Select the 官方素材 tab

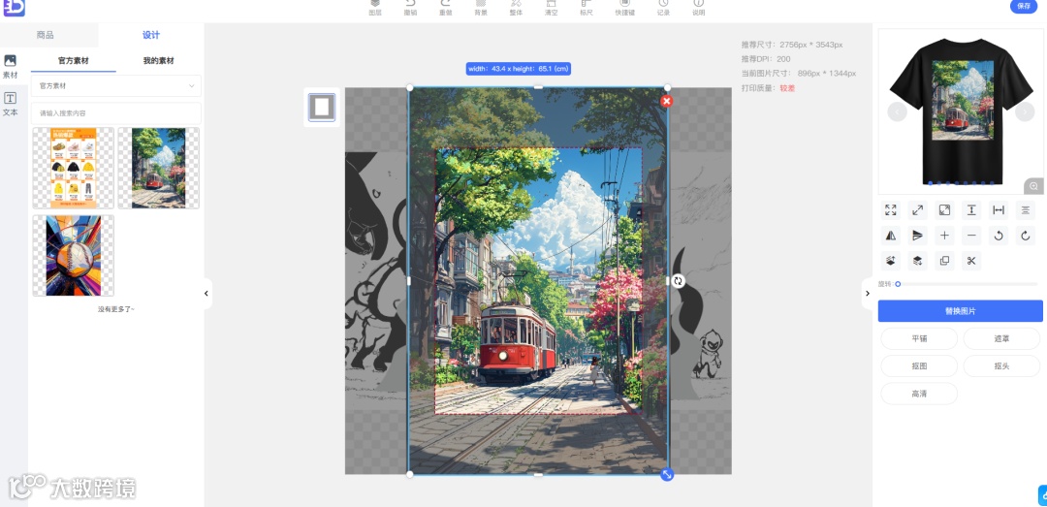click(74, 61)
